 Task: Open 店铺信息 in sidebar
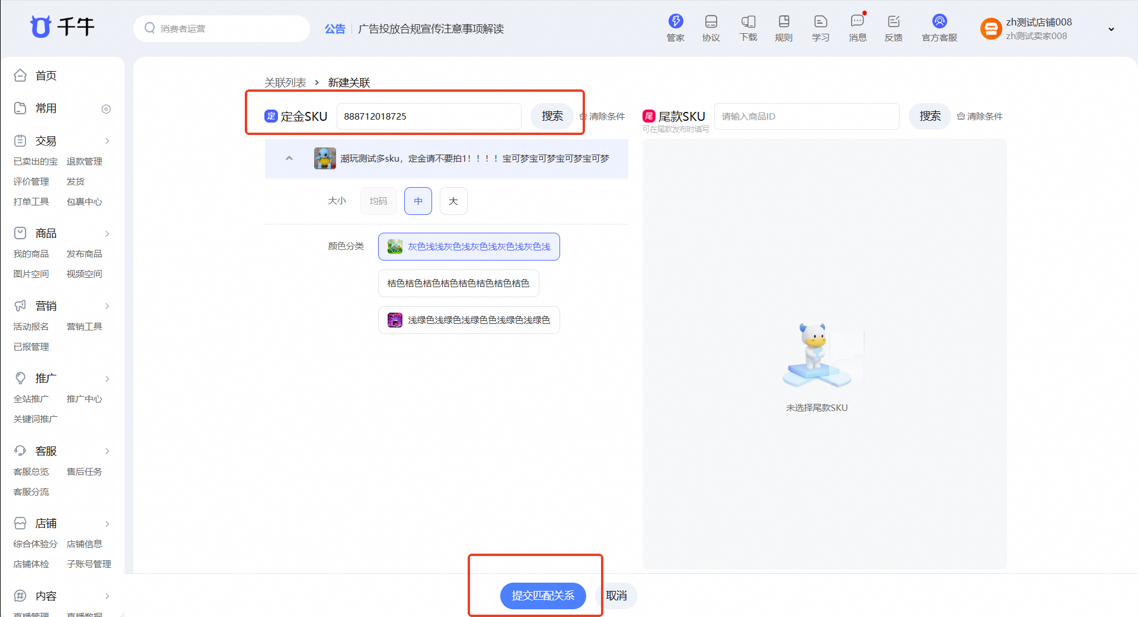tap(84, 544)
